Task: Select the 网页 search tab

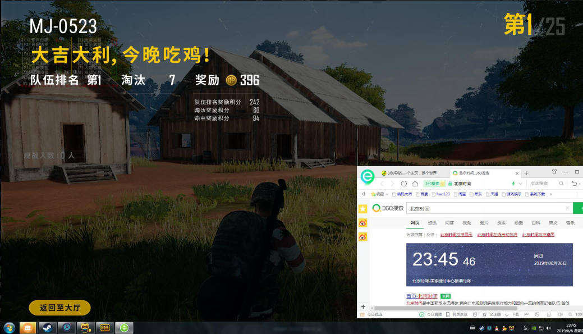Action: point(415,223)
